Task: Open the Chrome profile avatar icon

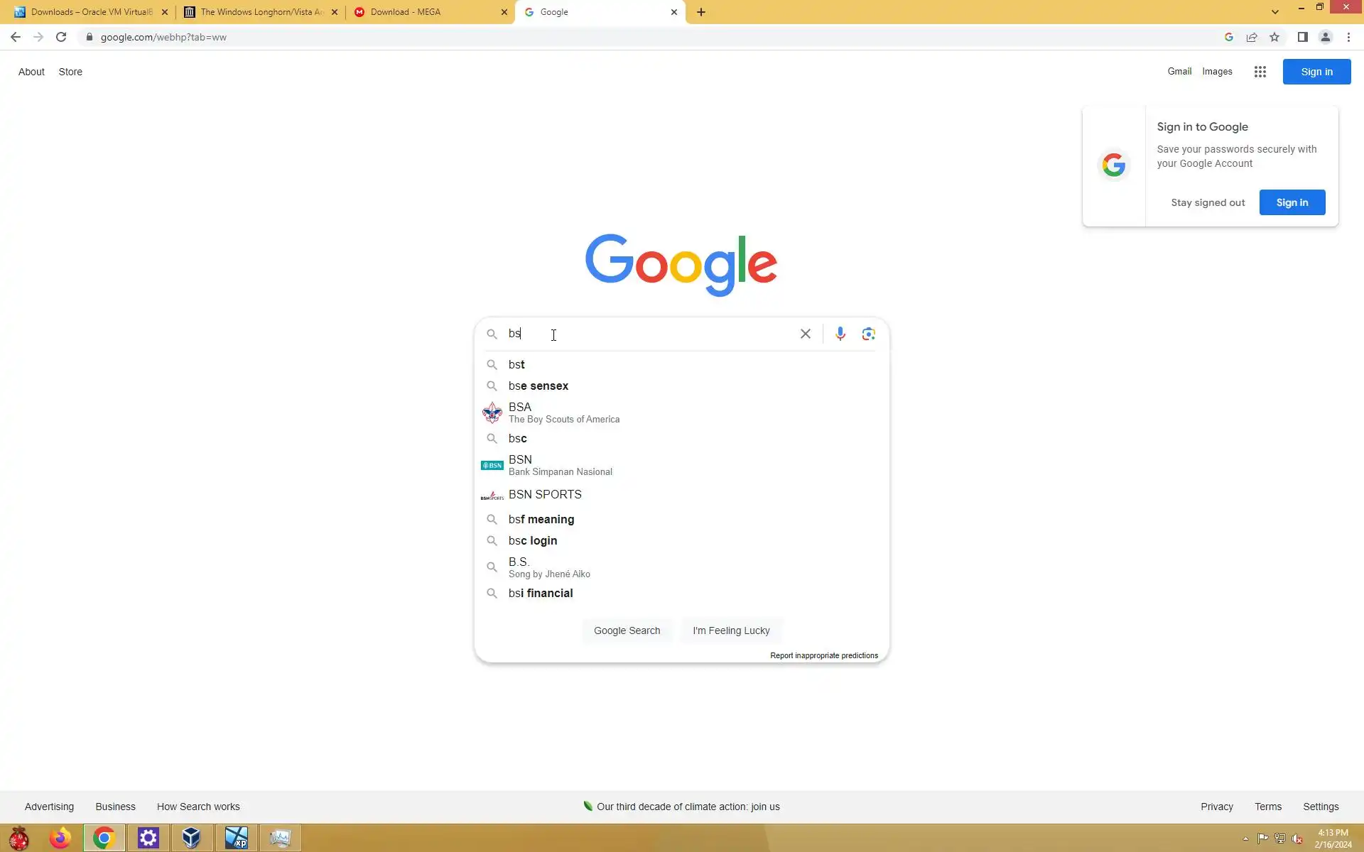Action: (x=1325, y=37)
